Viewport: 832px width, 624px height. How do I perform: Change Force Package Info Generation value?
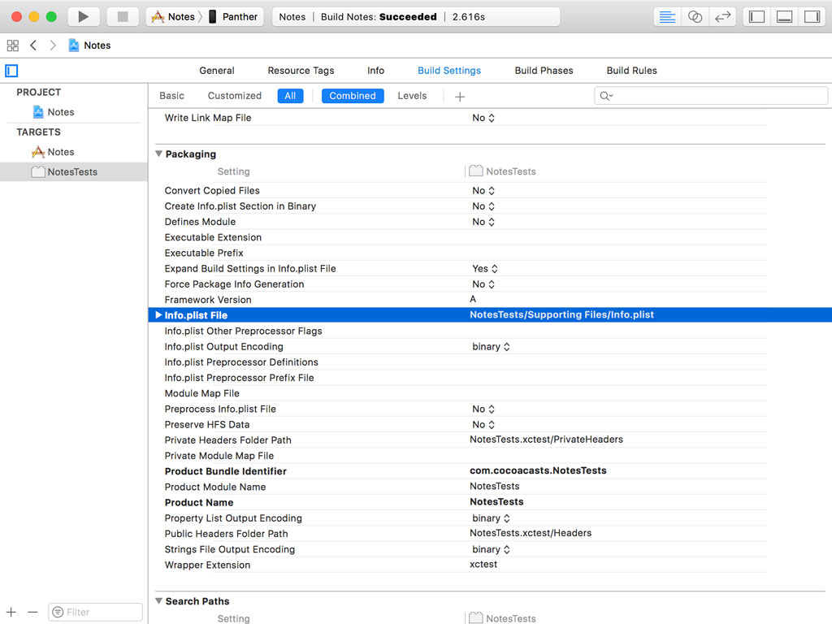[x=483, y=284]
